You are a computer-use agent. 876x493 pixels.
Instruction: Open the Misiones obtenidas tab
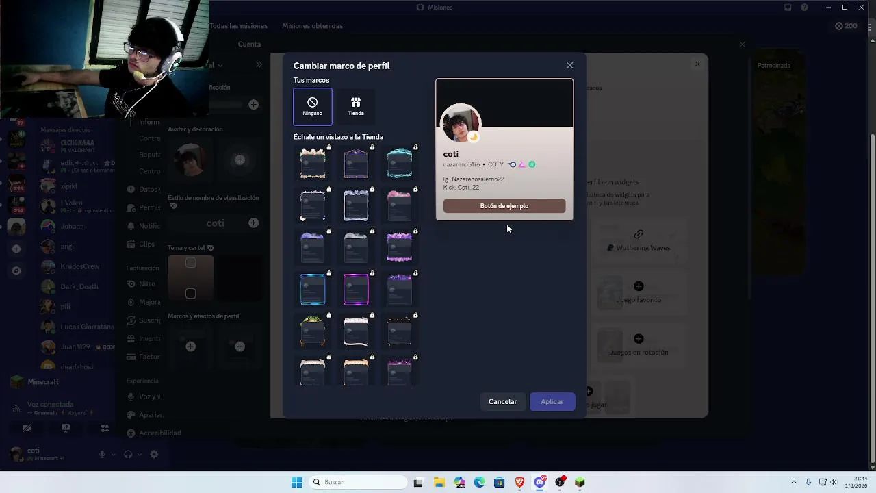pos(312,26)
